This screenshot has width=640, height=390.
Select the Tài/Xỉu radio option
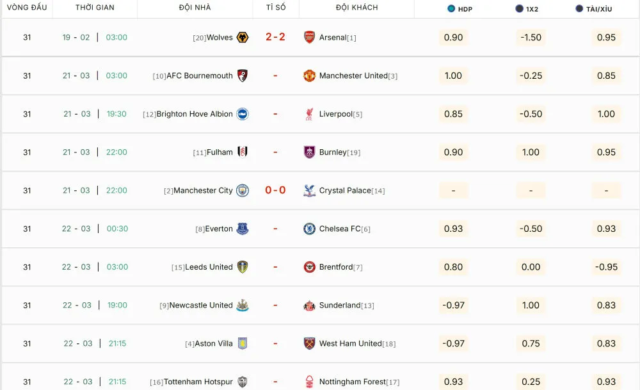tap(579, 9)
